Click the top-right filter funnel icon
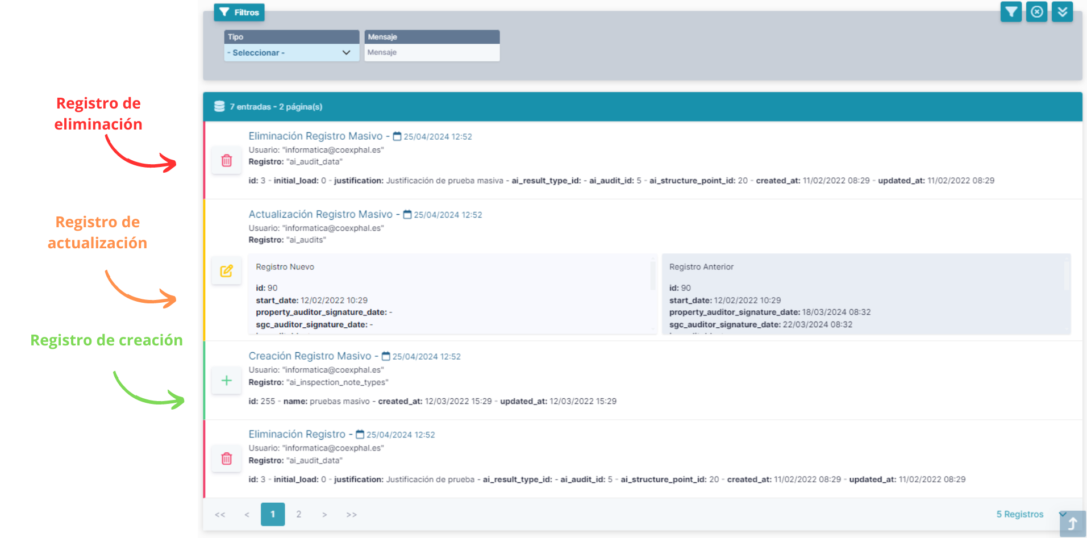Viewport: 1087px width, 538px height. [x=1011, y=12]
